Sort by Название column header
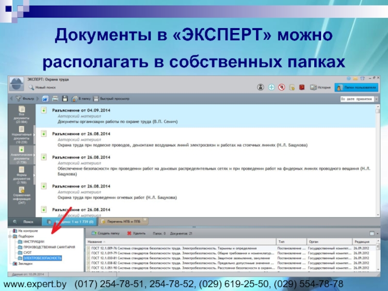Image resolution: width=388 pixels, height=291 pixels. pyautogui.click(x=181, y=242)
